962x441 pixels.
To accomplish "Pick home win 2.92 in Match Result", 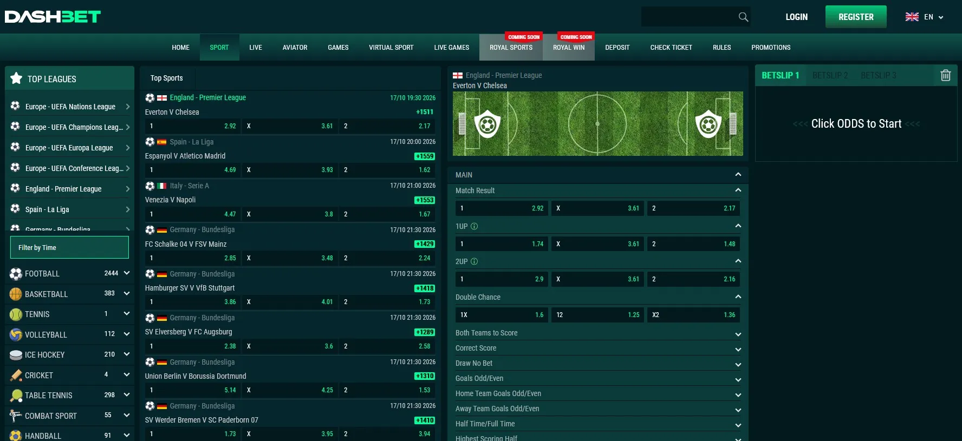I will click(x=502, y=208).
